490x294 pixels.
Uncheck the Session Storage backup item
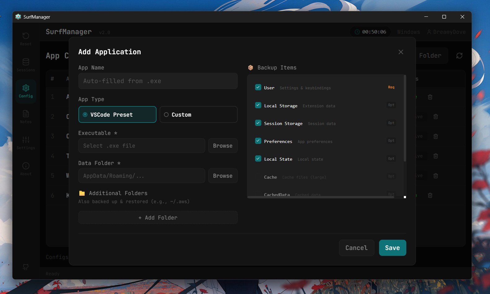[258, 123]
